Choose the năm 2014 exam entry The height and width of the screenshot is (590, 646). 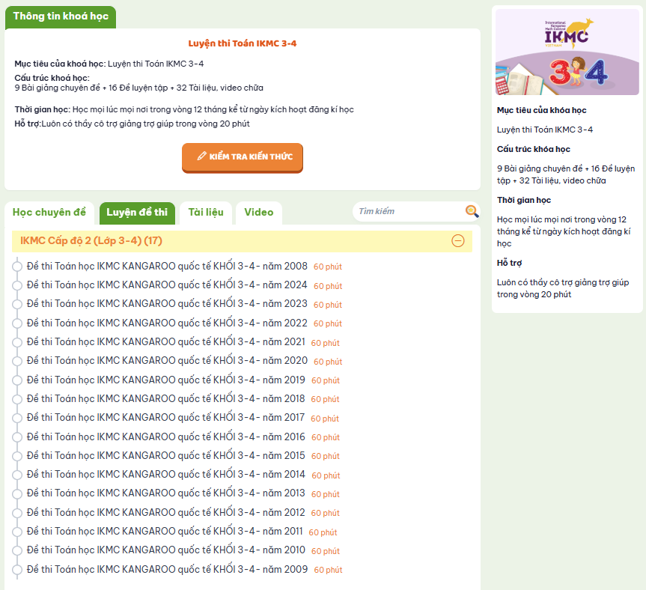166,475
